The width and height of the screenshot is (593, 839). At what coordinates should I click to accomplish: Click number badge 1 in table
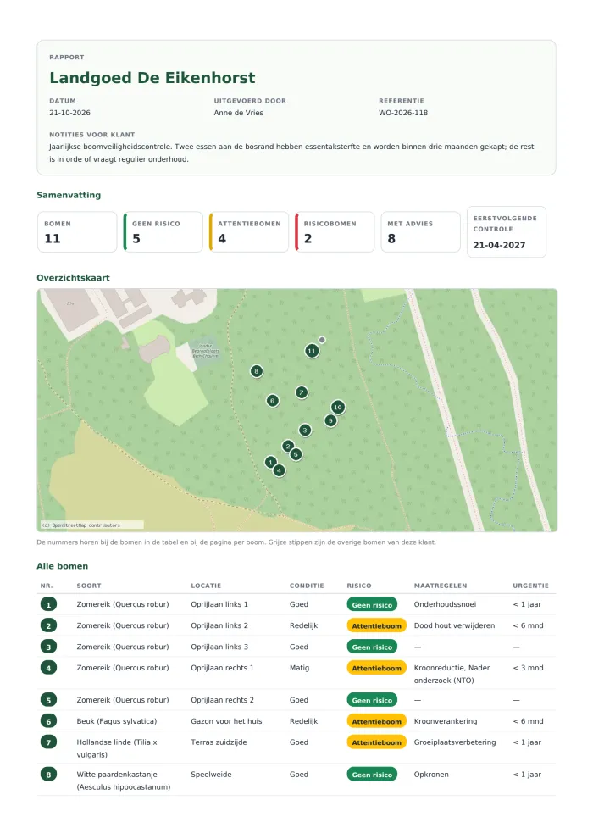coord(48,604)
